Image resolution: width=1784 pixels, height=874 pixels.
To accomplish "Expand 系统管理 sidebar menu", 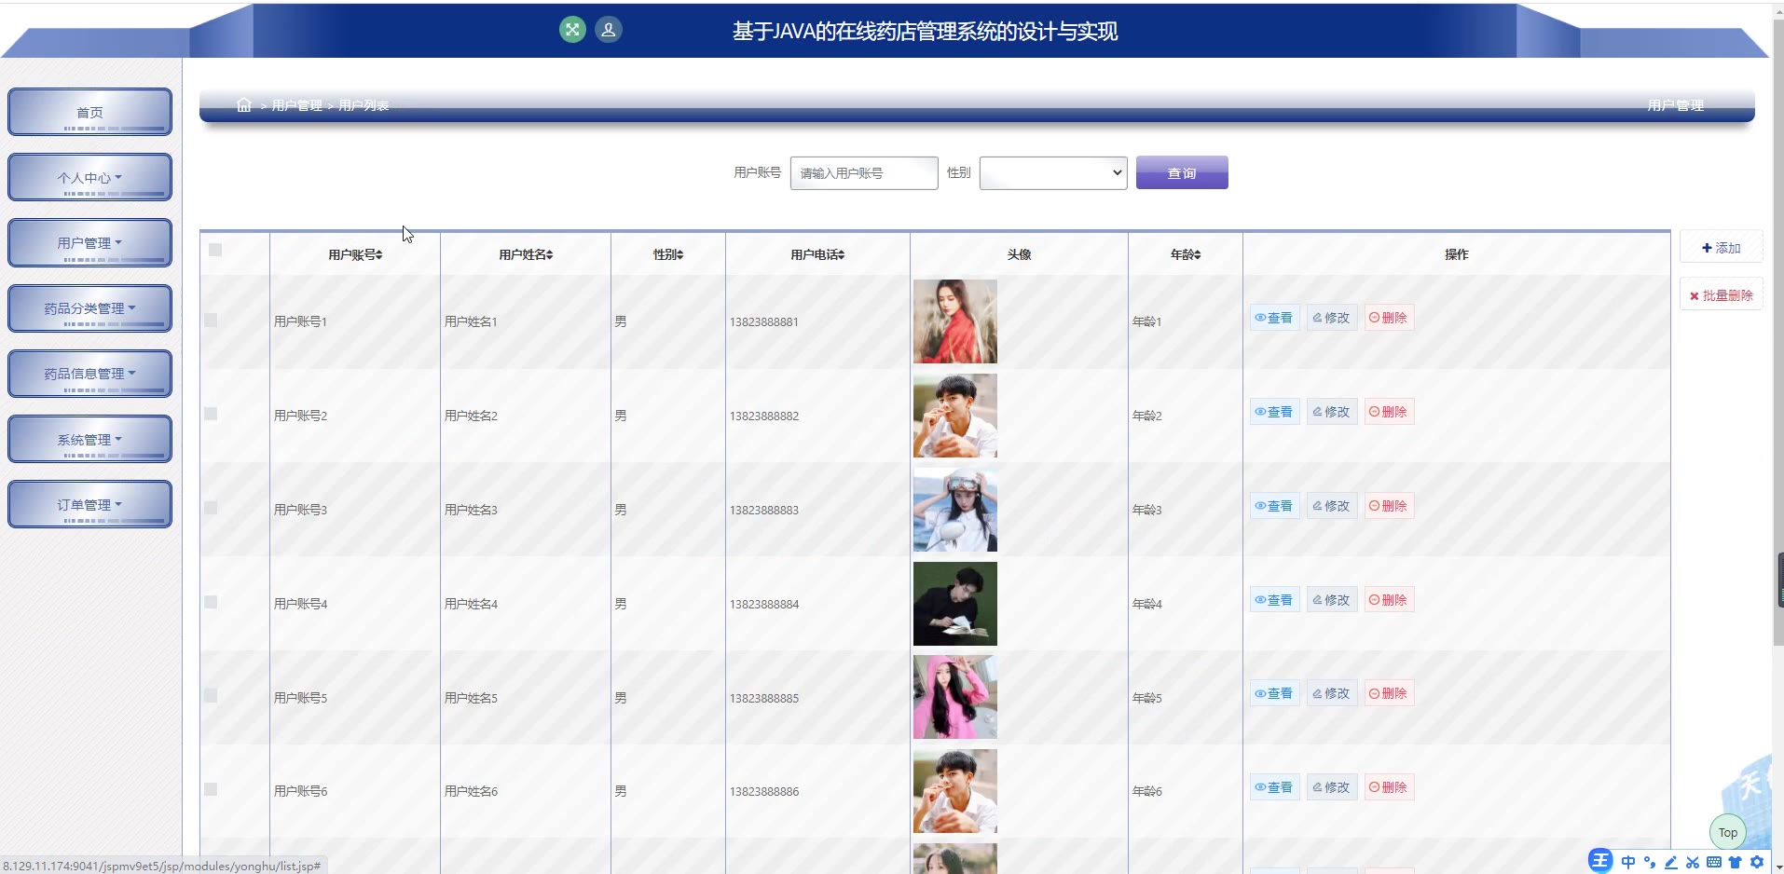I will pyautogui.click(x=89, y=439).
